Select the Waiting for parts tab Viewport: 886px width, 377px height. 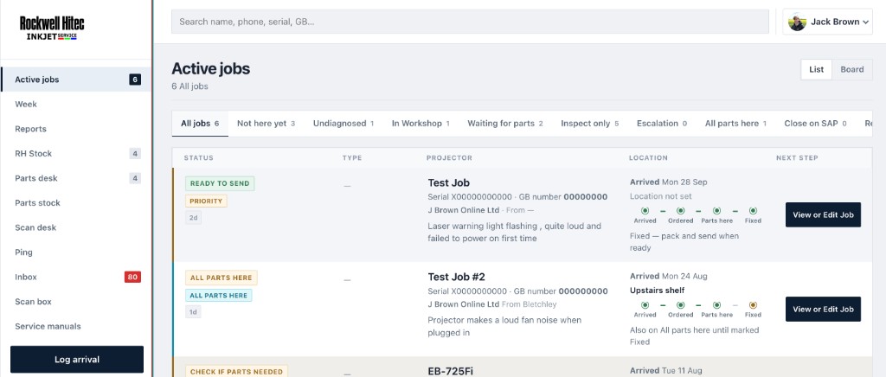pos(505,124)
